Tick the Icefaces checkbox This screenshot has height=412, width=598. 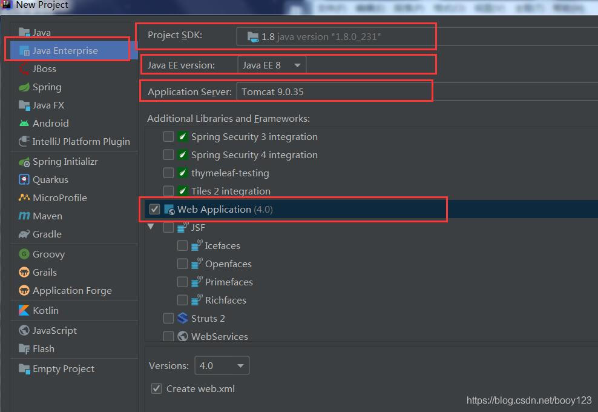point(182,245)
